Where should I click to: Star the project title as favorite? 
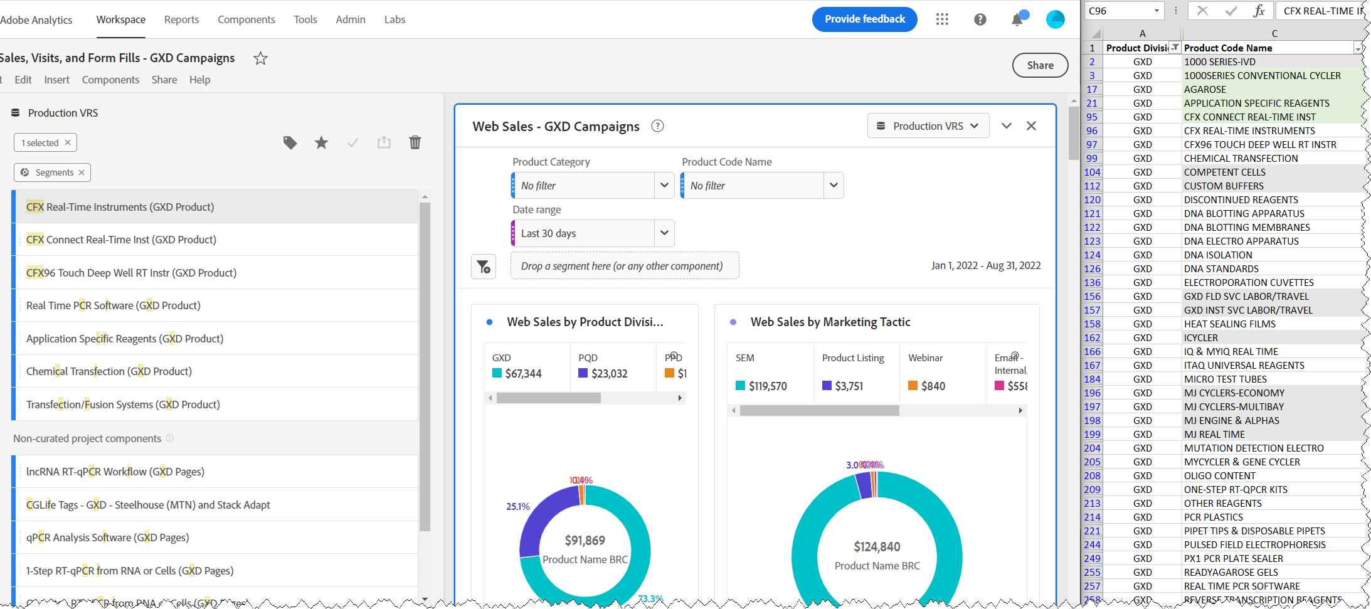pos(260,58)
